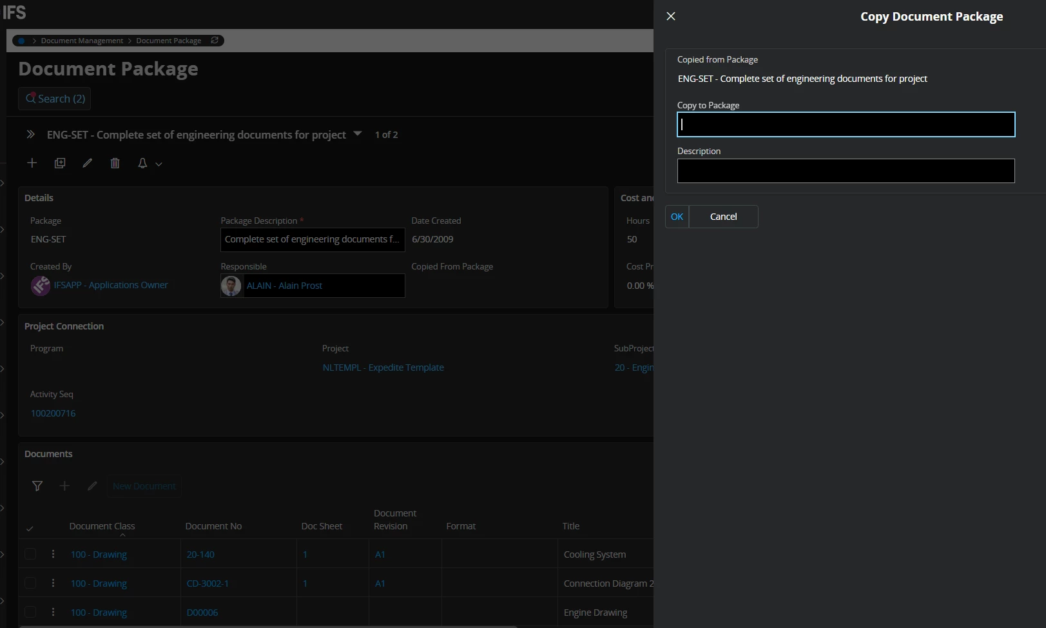
Task: Click the bell notification icon
Action: pos(142,163)
